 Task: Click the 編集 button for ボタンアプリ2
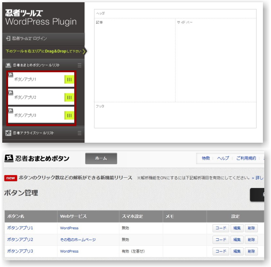[236, 240]
